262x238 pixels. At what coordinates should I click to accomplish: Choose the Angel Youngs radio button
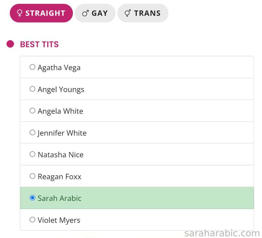(32, 89)
